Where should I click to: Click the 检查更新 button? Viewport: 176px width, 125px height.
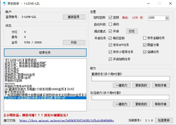coord(164,120)
